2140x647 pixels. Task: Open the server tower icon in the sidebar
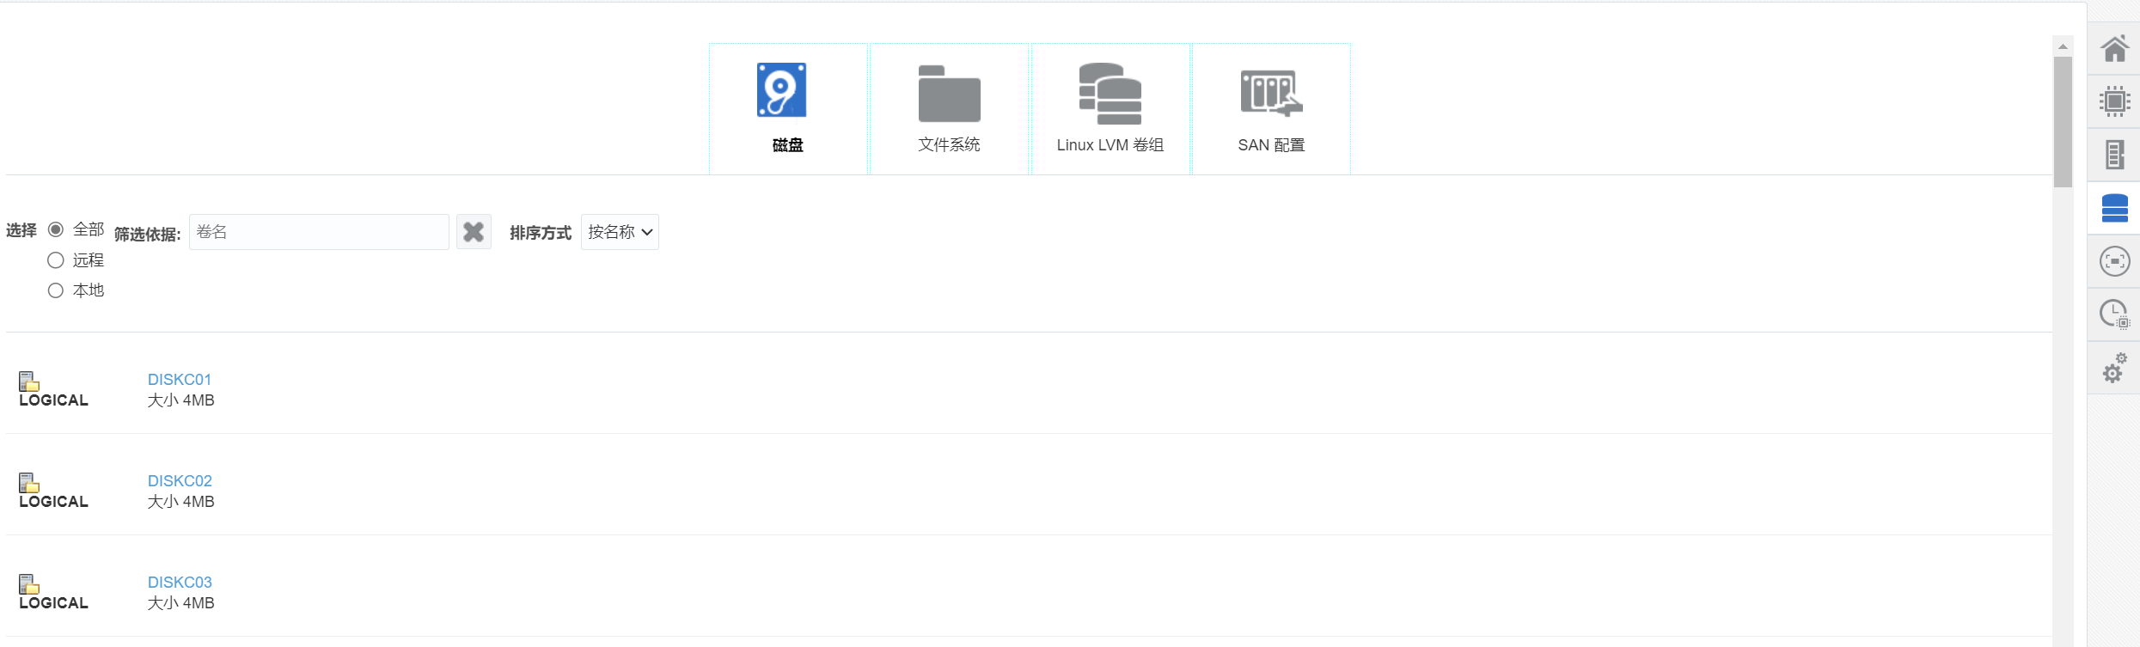point(2114,155)
